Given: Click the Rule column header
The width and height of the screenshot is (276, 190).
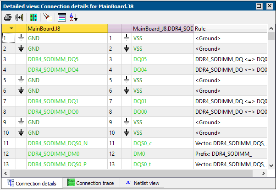Looking at the screenshot, I should [229, 28].
